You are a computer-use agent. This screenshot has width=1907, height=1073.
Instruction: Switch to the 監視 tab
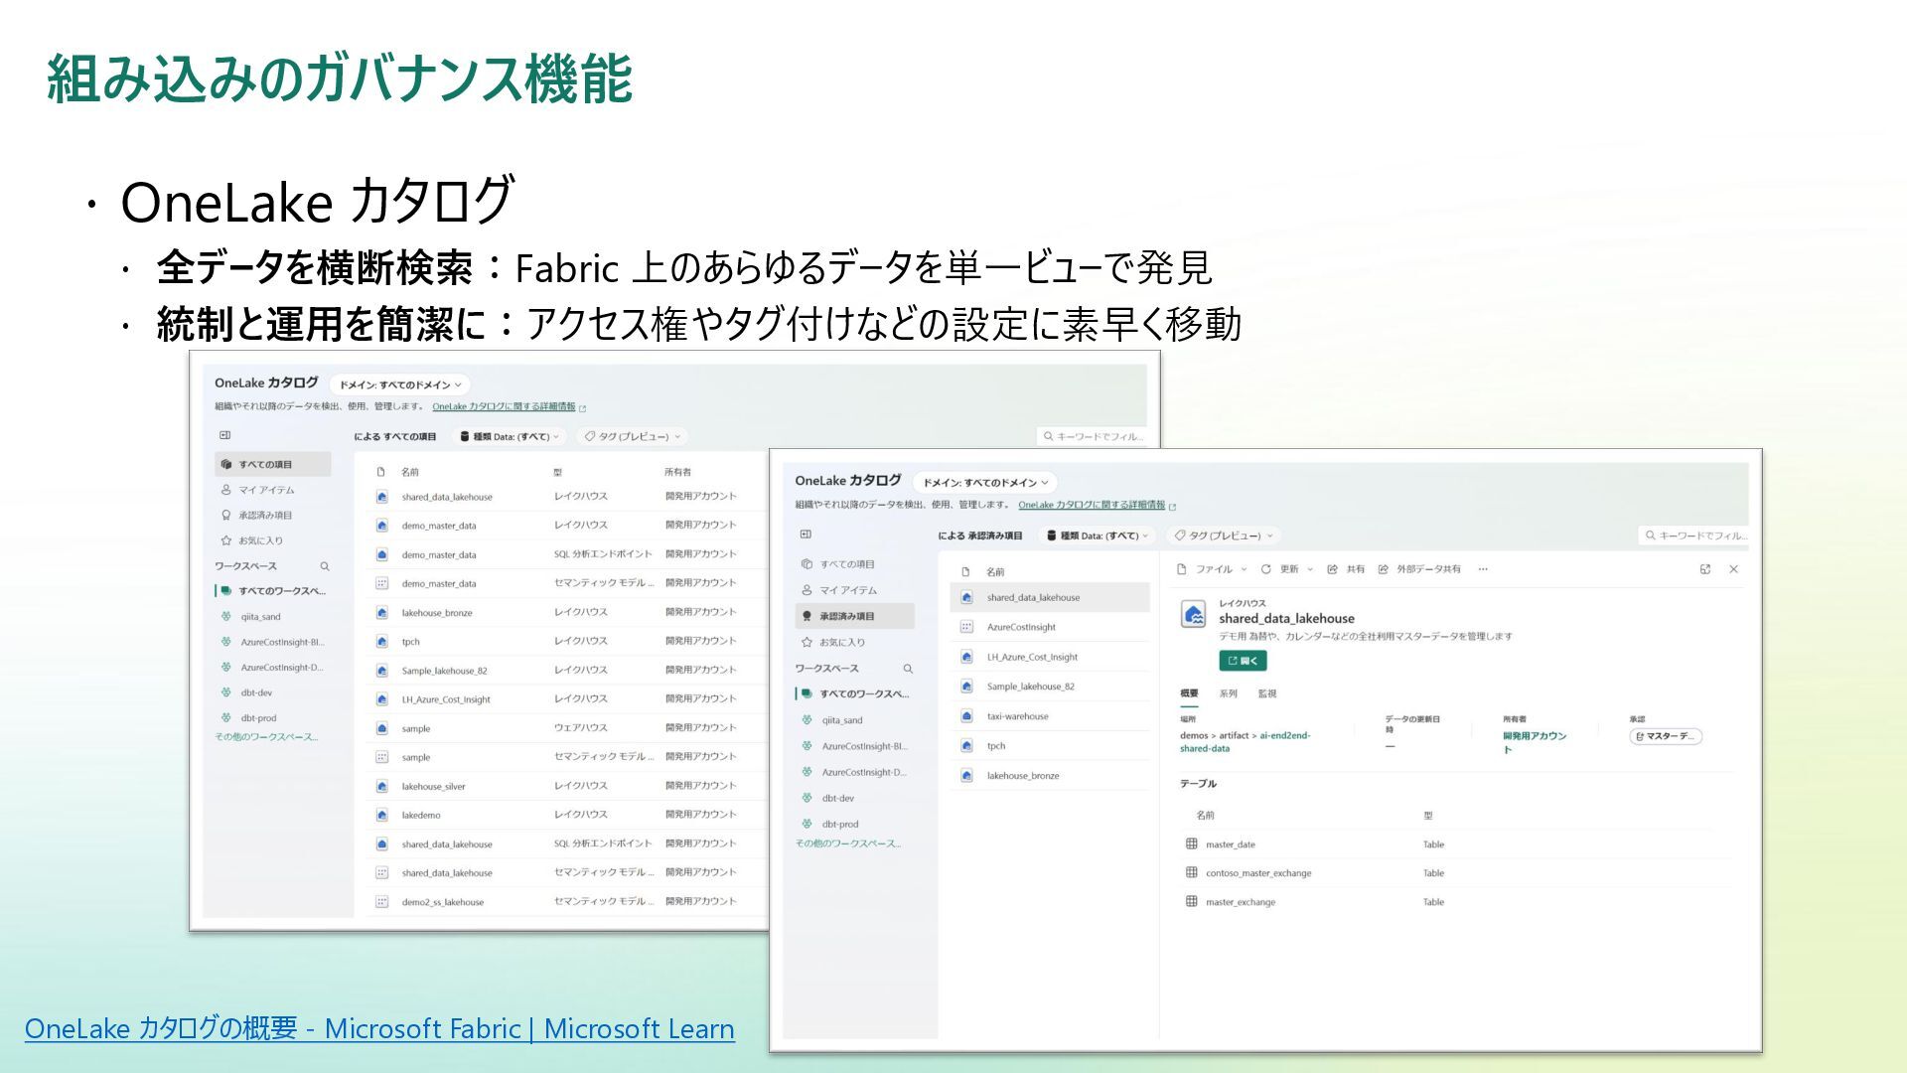(1267, 693)
